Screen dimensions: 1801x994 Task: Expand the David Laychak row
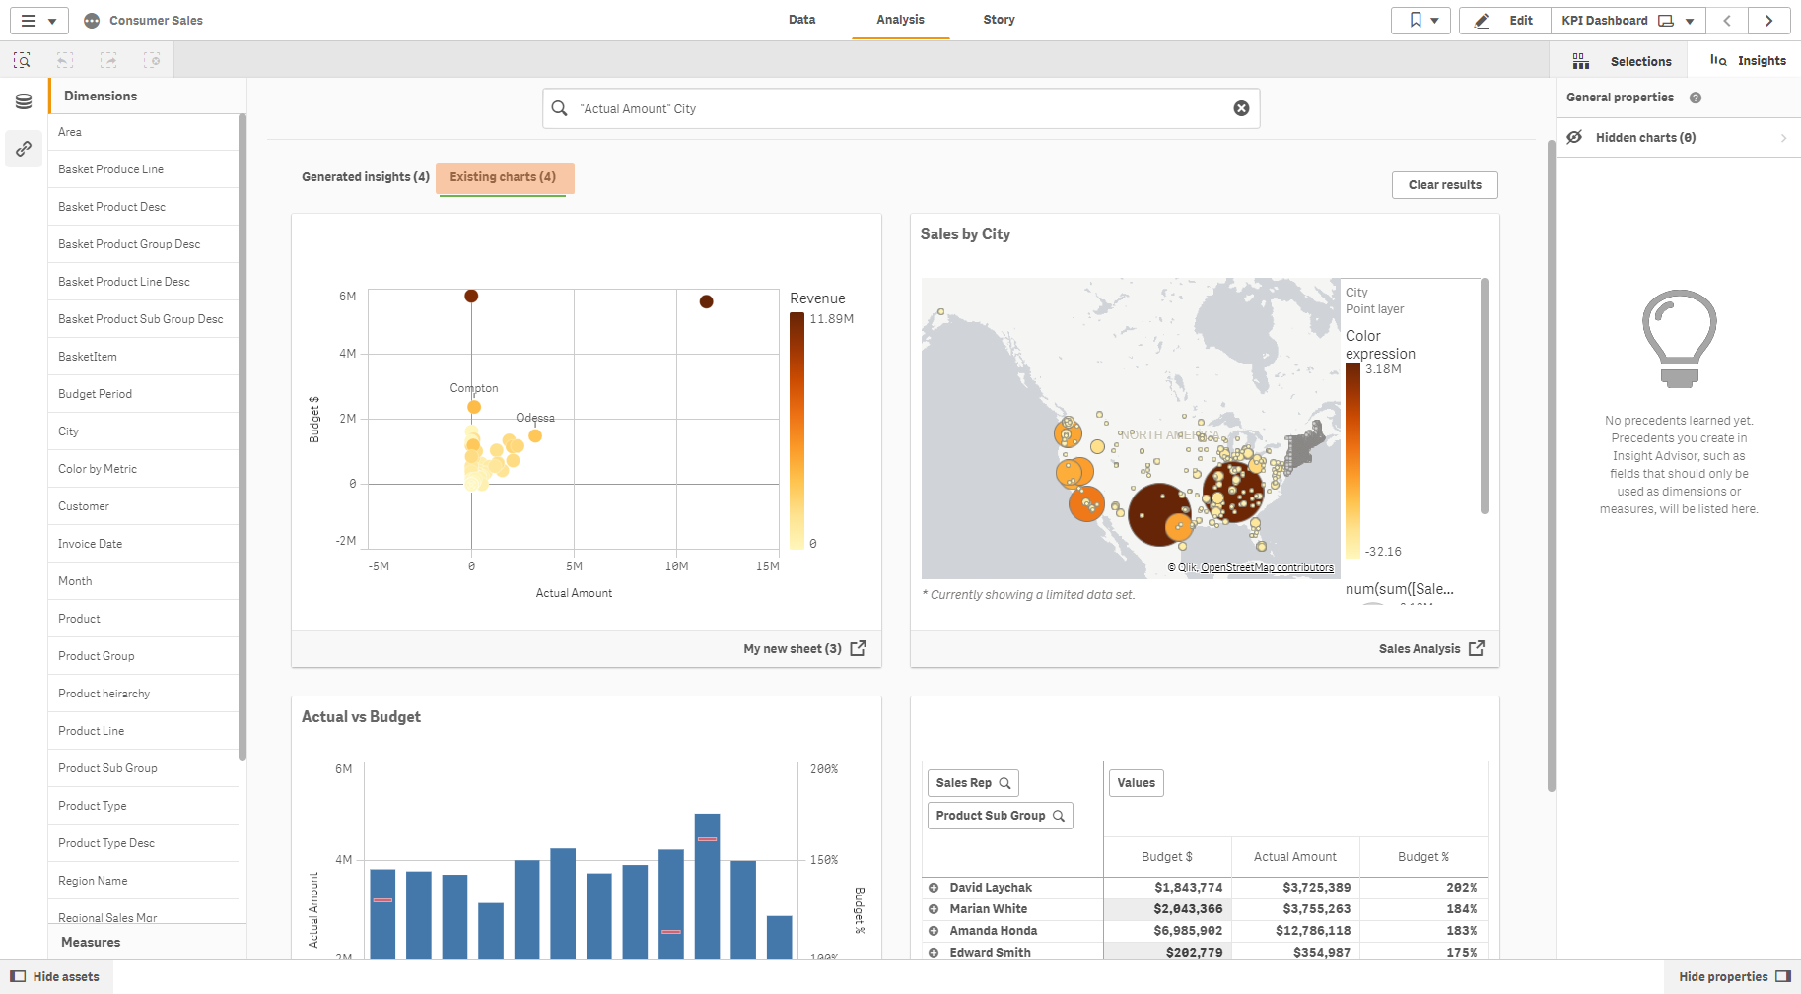pyautogui.click(x=934, y=887)
